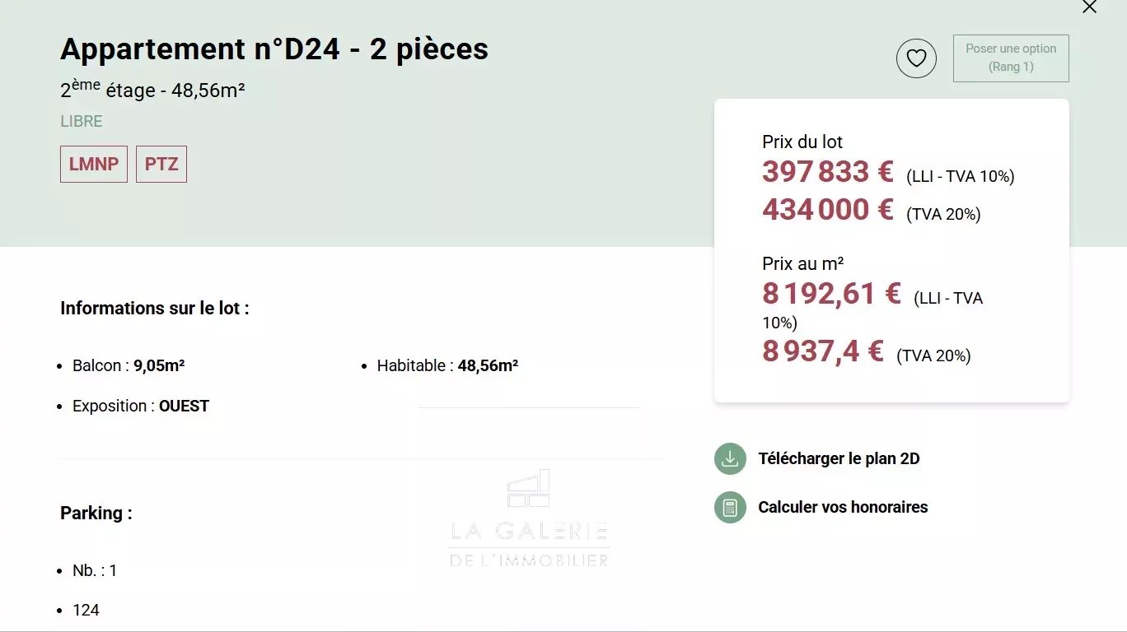Screen dimensions: 1127x632
Task: Click the green calculator icon
Action: 729,507
